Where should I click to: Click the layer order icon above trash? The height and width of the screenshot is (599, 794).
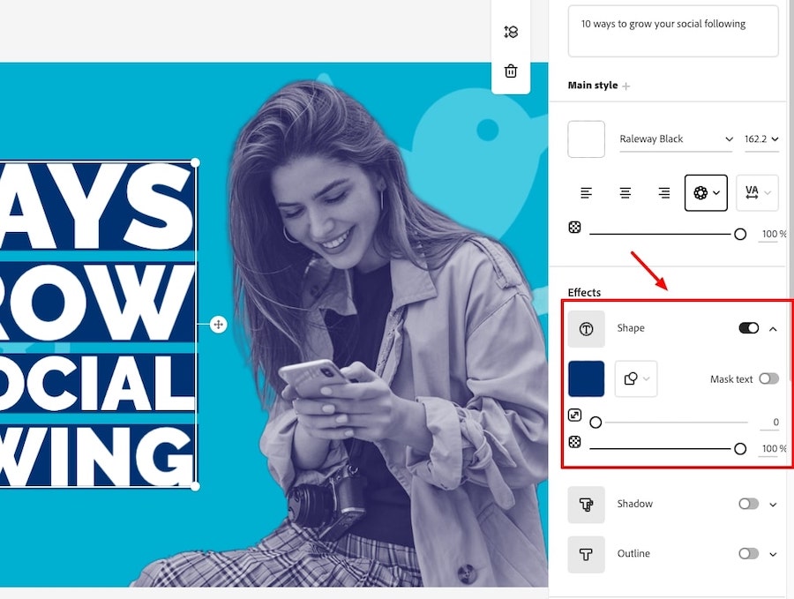click(x=511, y=32)
